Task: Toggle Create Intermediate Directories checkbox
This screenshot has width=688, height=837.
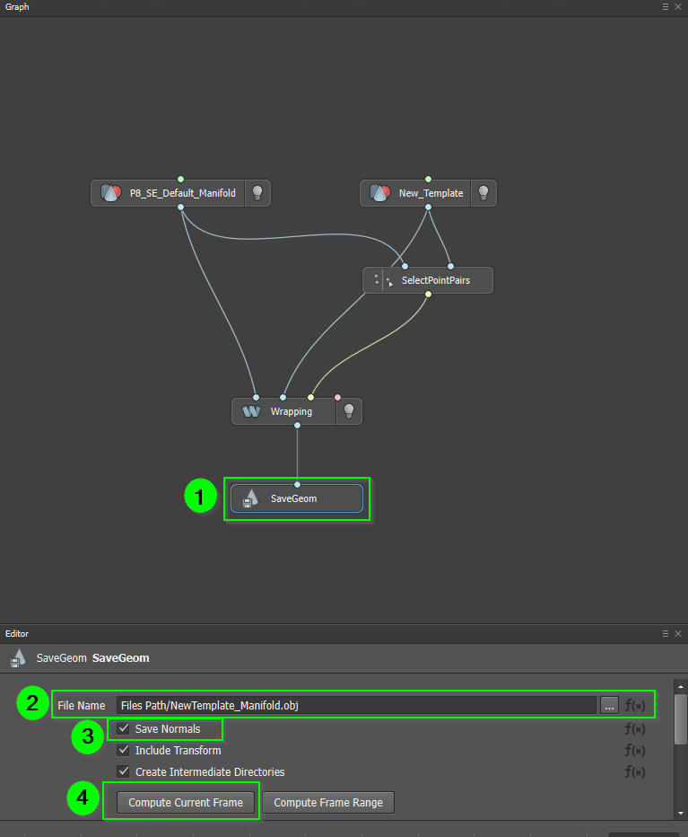Action: [123, 771]
